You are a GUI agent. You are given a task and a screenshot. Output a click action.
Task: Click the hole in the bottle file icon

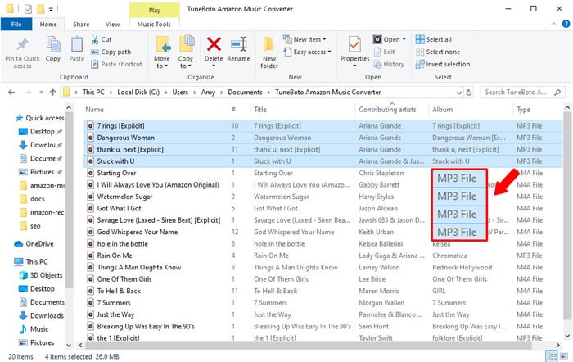pyautogui.click(x=90, y=243)
